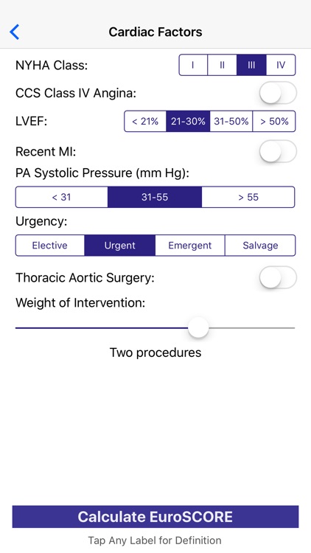Viewport: 311px width, 553px height.
Task: Select NYHA Class IV
Action: (x=281, y=65)
